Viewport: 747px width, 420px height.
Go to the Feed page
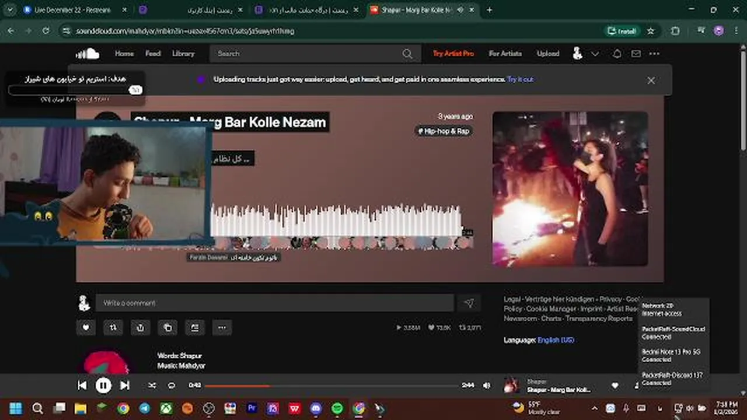pos(153,54)
